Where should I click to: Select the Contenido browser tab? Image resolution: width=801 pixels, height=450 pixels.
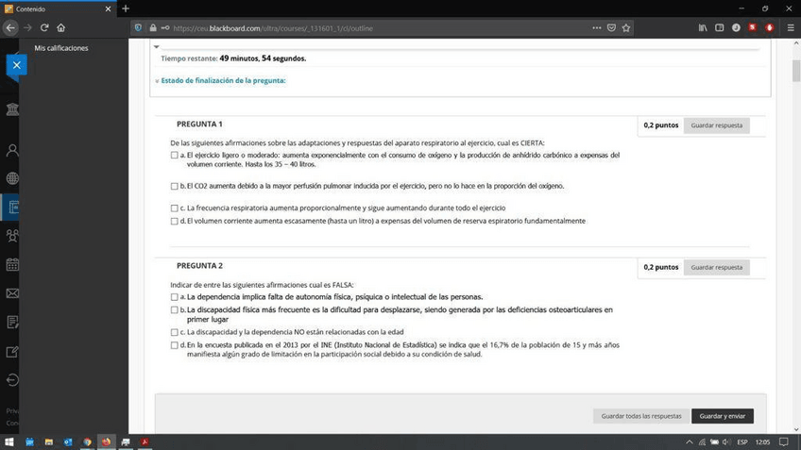[58, 9]
